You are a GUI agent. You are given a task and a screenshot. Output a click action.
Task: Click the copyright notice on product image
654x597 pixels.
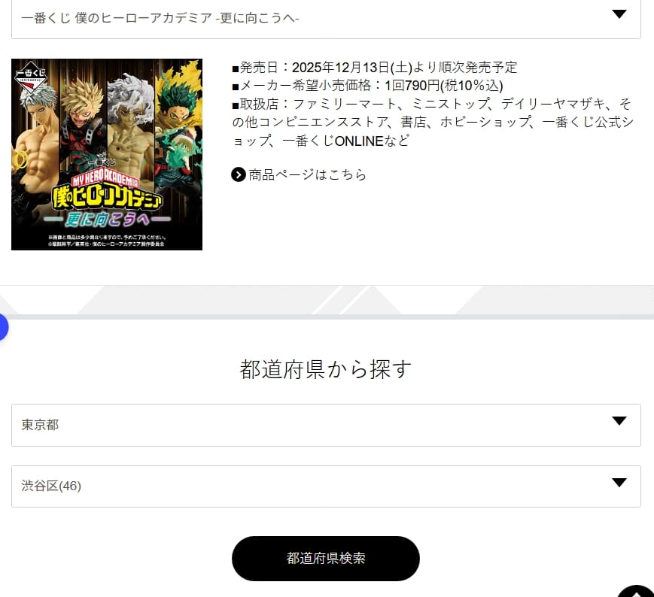107,241
